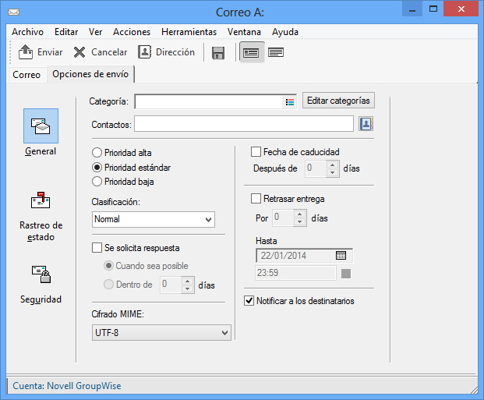Choose Cuando sea posible radio option
The width and height of the screenshot is (484, 400).
[108, 266]
